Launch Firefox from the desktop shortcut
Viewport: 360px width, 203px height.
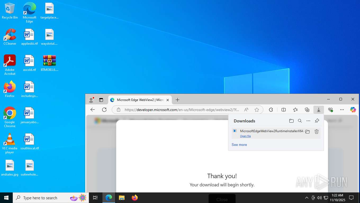[10, 89]
